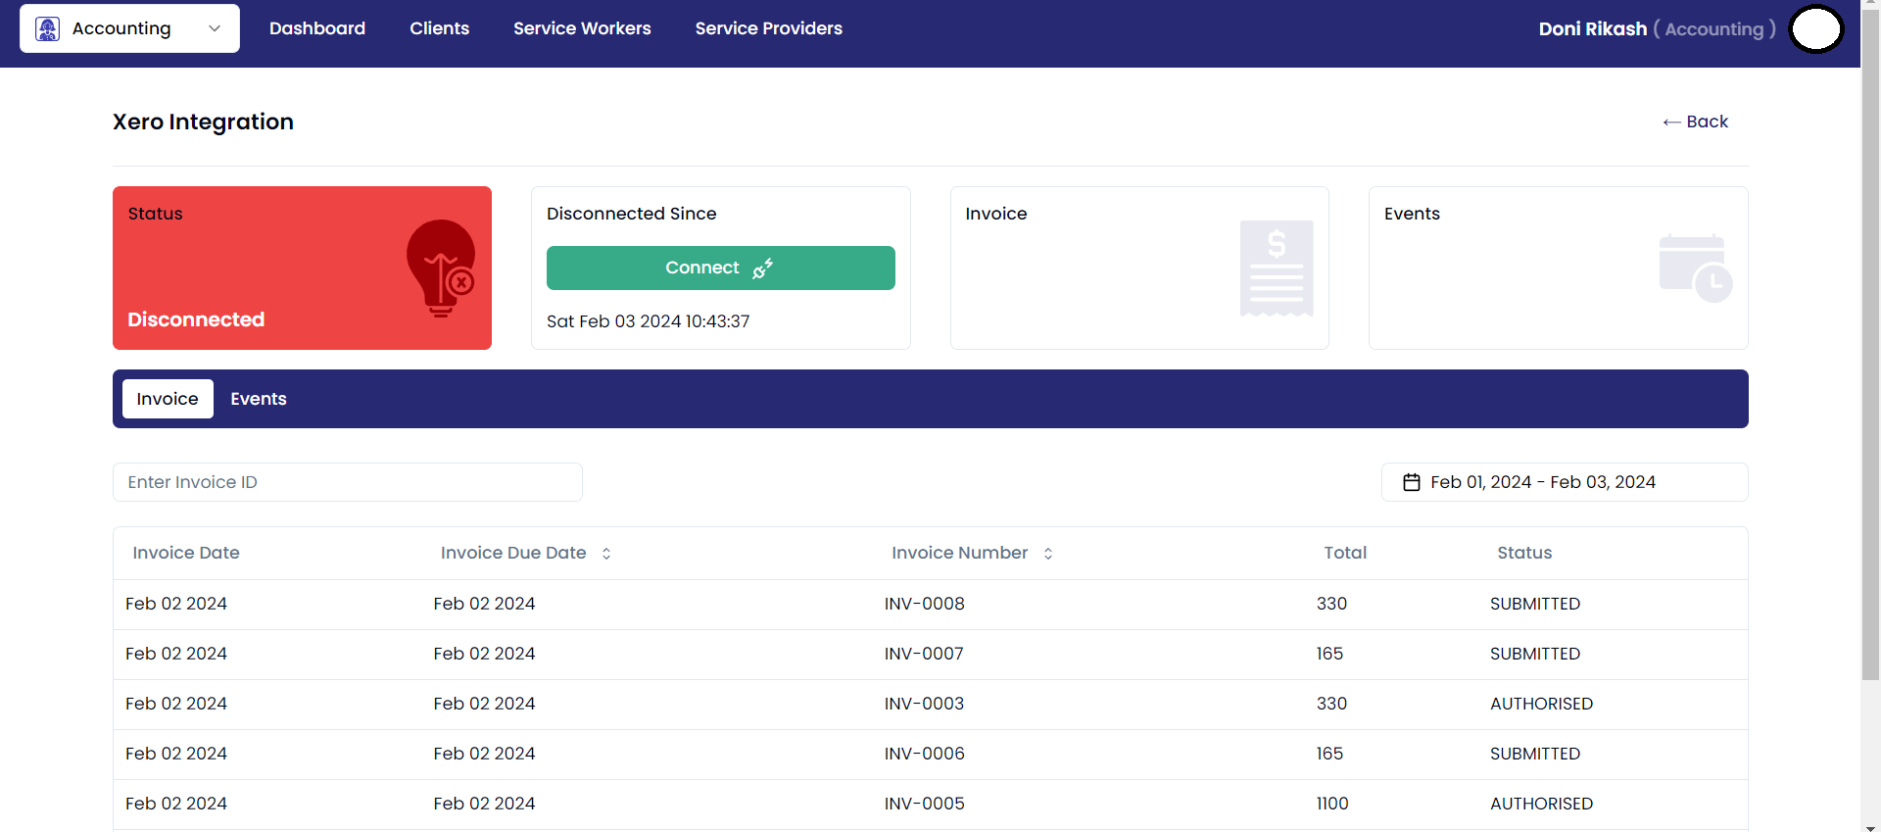This screenshot has width=1881, height=832.
Task: Open Clients in the navigation bar
Action: [439, 28]
